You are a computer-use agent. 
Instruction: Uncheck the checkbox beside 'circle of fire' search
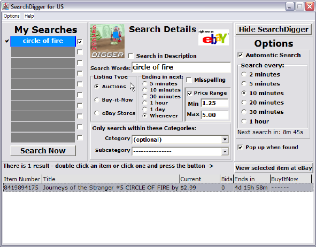coord(80,42)
